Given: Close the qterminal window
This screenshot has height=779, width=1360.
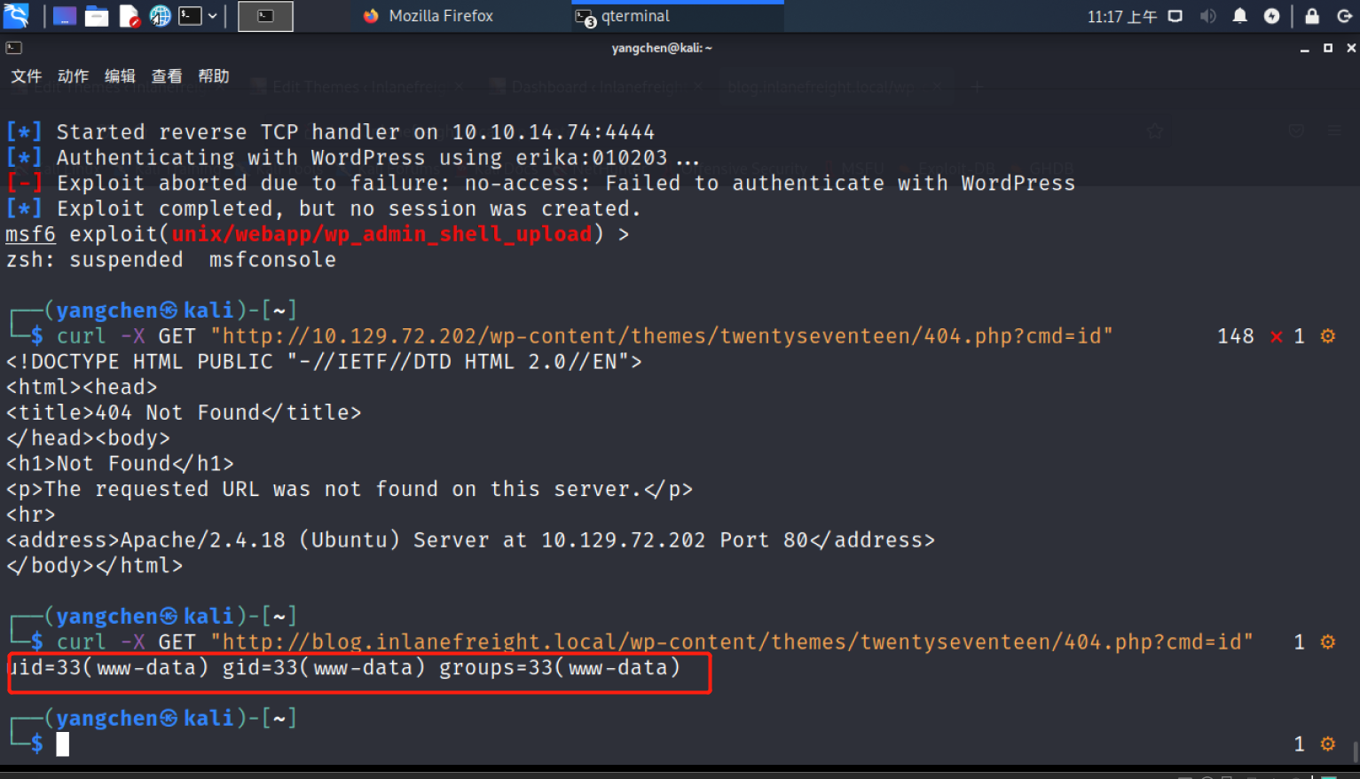Looking at the screenshot, I should click(x=1351, y=48).
